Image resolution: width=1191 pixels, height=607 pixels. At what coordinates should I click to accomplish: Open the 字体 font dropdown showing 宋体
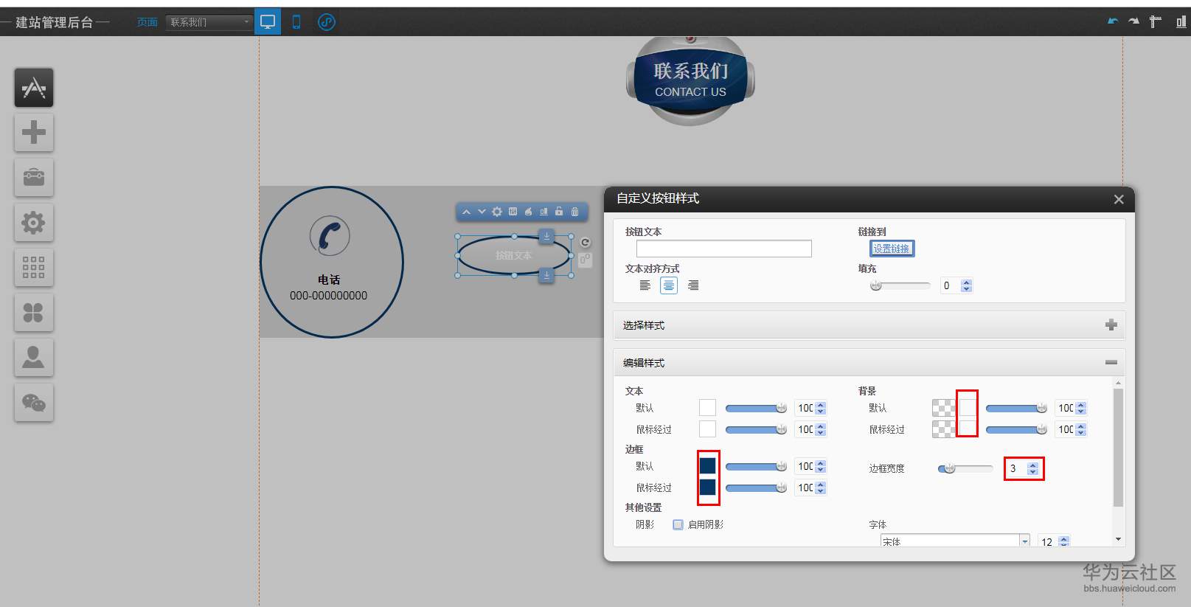[955, 541]
